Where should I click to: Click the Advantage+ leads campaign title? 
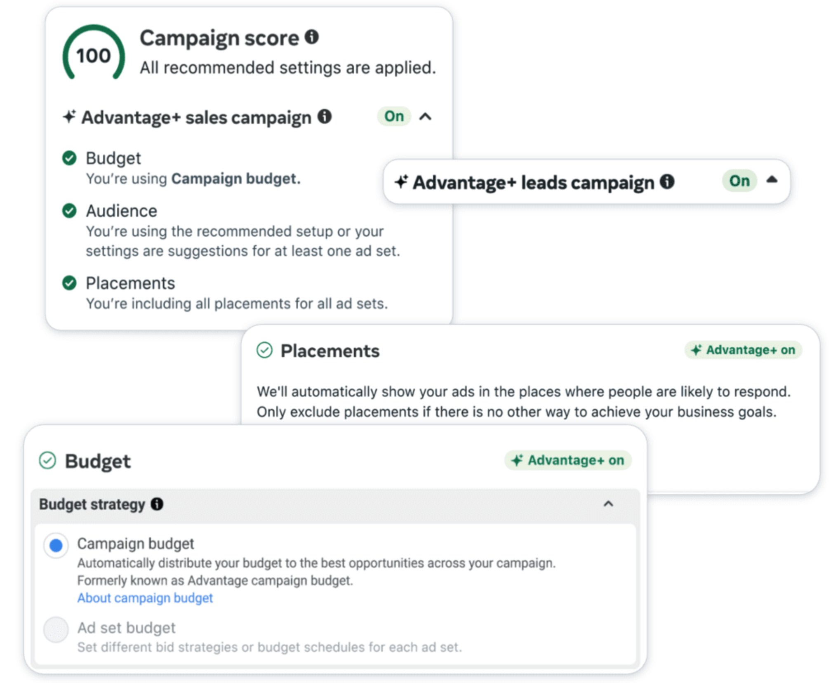click(534, 182)
